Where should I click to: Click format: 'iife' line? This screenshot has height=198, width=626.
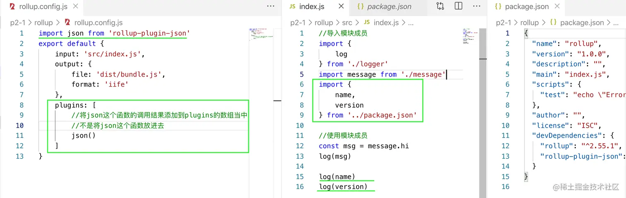pyautogui.click(x=100, y=85)
